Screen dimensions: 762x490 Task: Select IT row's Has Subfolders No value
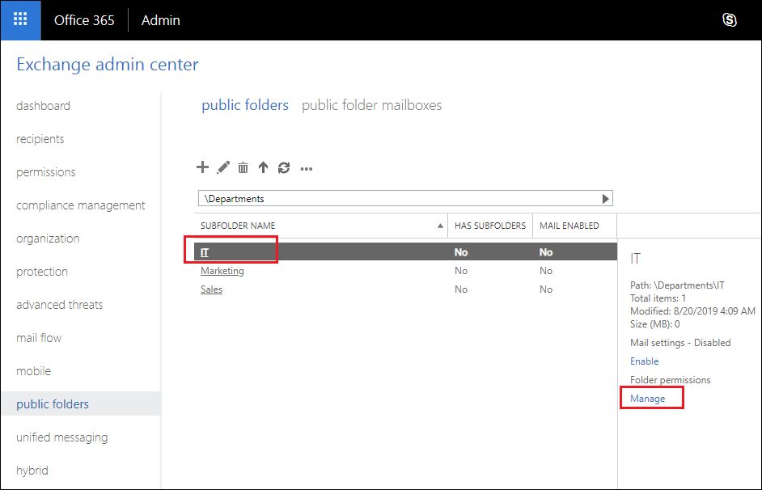(461, 252)
